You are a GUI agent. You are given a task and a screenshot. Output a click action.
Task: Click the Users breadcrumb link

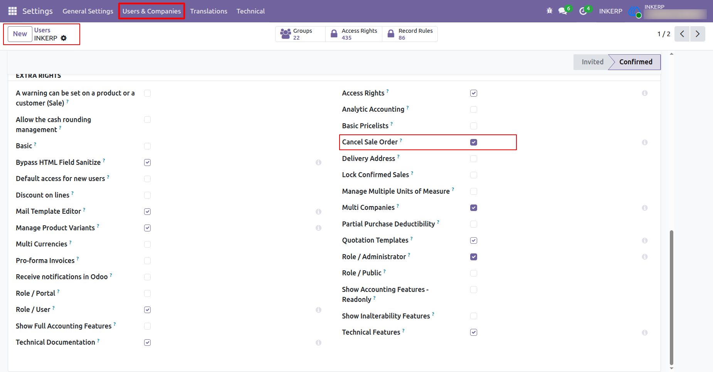coord(42,30)
